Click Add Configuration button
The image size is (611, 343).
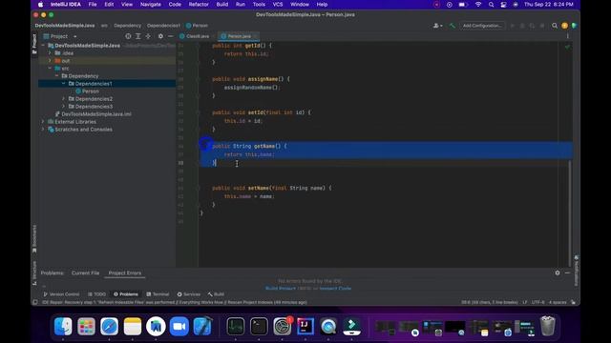[482, 26]
